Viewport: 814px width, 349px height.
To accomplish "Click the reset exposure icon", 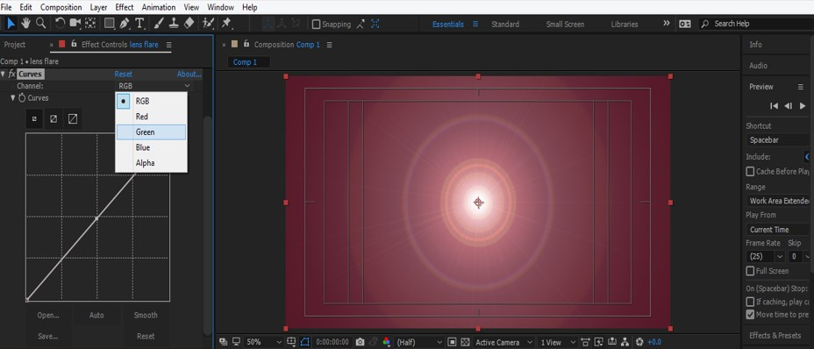I will pyautogui.click(x=639, y=342).
